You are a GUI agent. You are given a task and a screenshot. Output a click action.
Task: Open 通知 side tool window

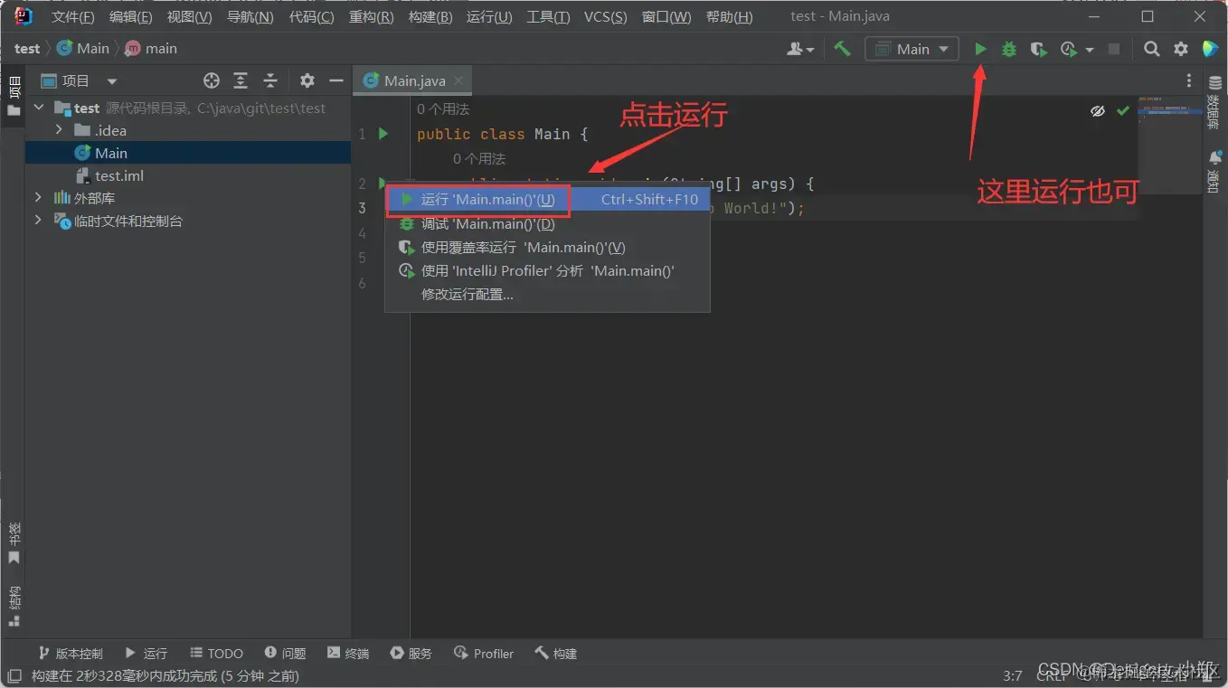1214,172
